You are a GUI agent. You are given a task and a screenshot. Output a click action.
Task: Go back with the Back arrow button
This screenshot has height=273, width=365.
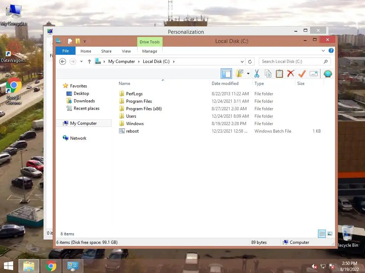click(63, 61)
